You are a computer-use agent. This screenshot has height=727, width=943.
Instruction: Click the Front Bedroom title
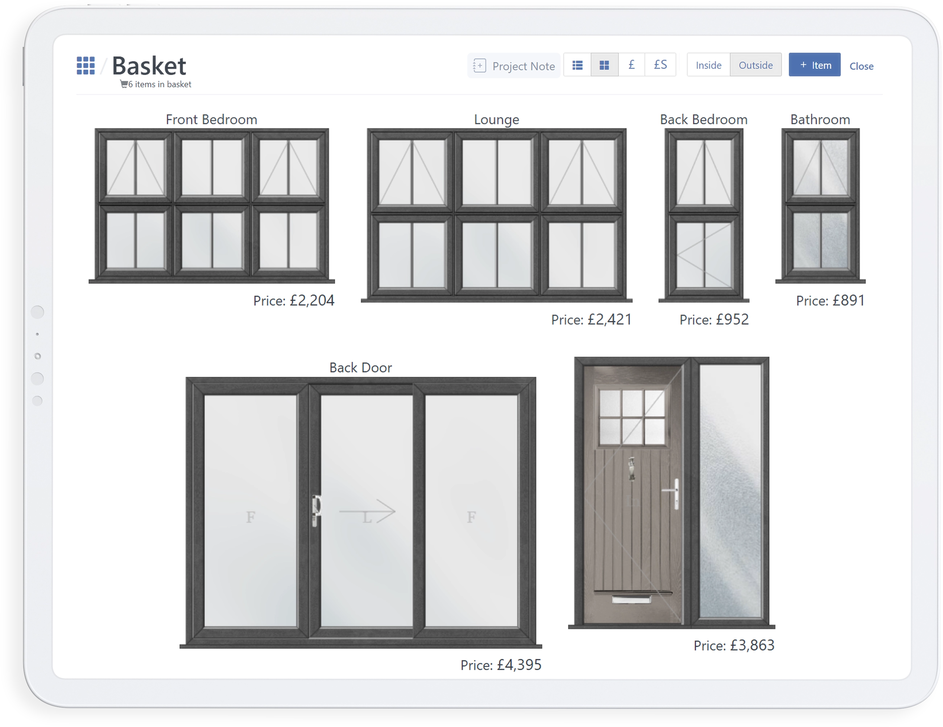212,119
